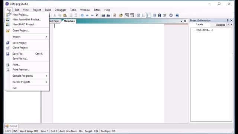Click the yellow folder icon in toolbar

(121, 15)
